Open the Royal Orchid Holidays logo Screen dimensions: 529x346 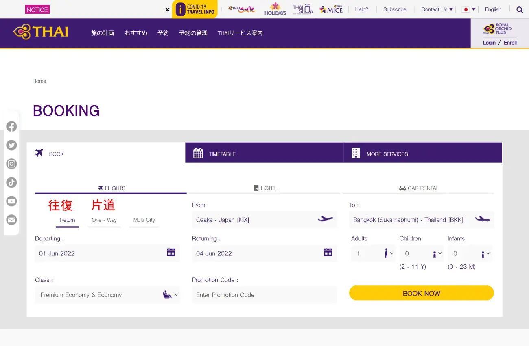[275, 9]
